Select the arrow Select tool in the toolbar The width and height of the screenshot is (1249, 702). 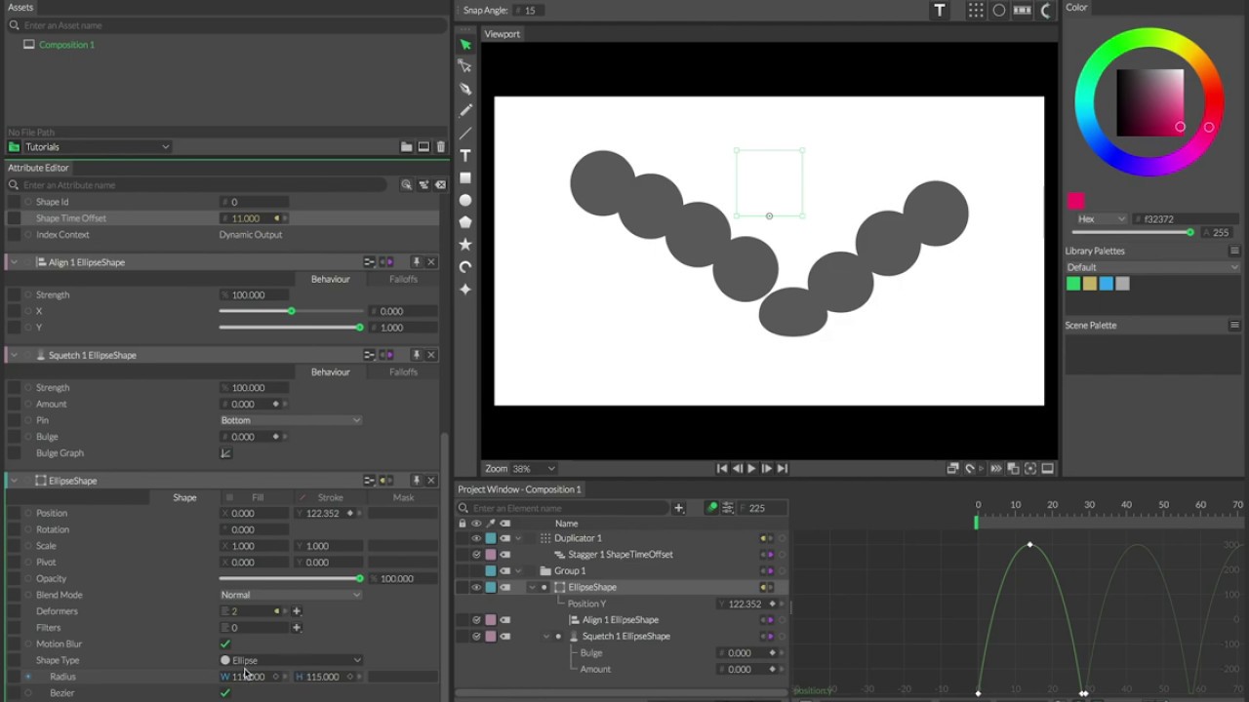(x=465, y=45)
